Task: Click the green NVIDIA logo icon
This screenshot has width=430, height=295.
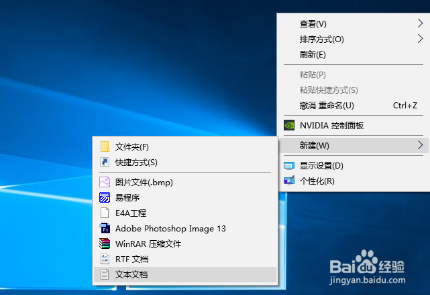Action: click(289, 125)
